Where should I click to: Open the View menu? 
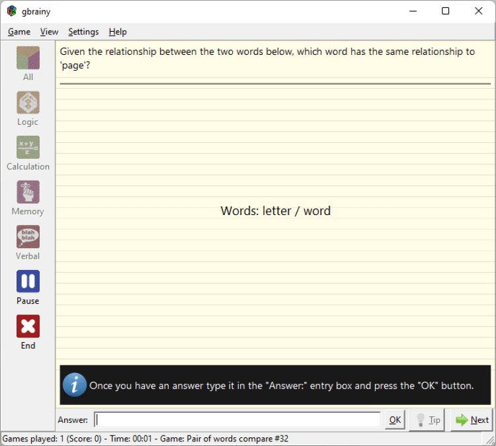click(x=49, y=32)
